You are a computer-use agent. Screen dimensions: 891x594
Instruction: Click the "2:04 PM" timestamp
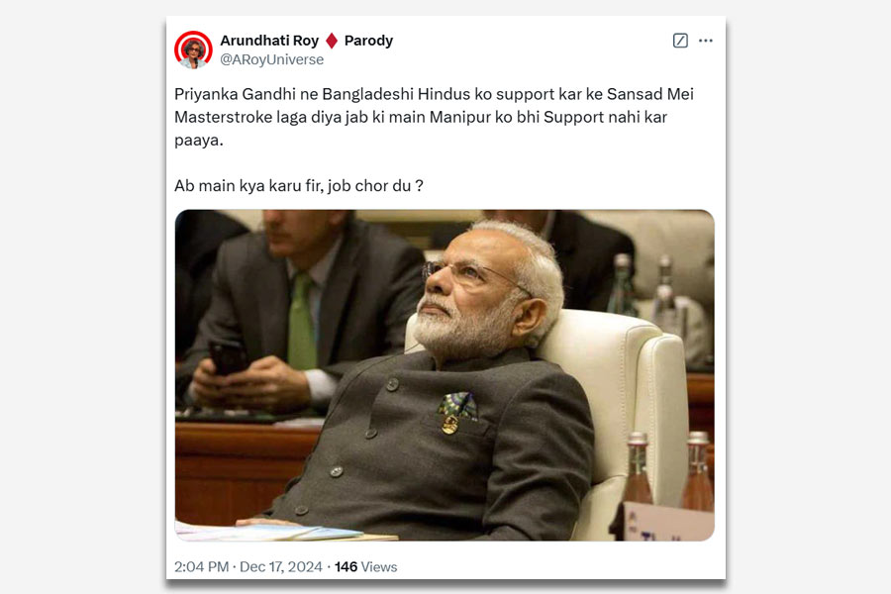click(x=201, y=566)
